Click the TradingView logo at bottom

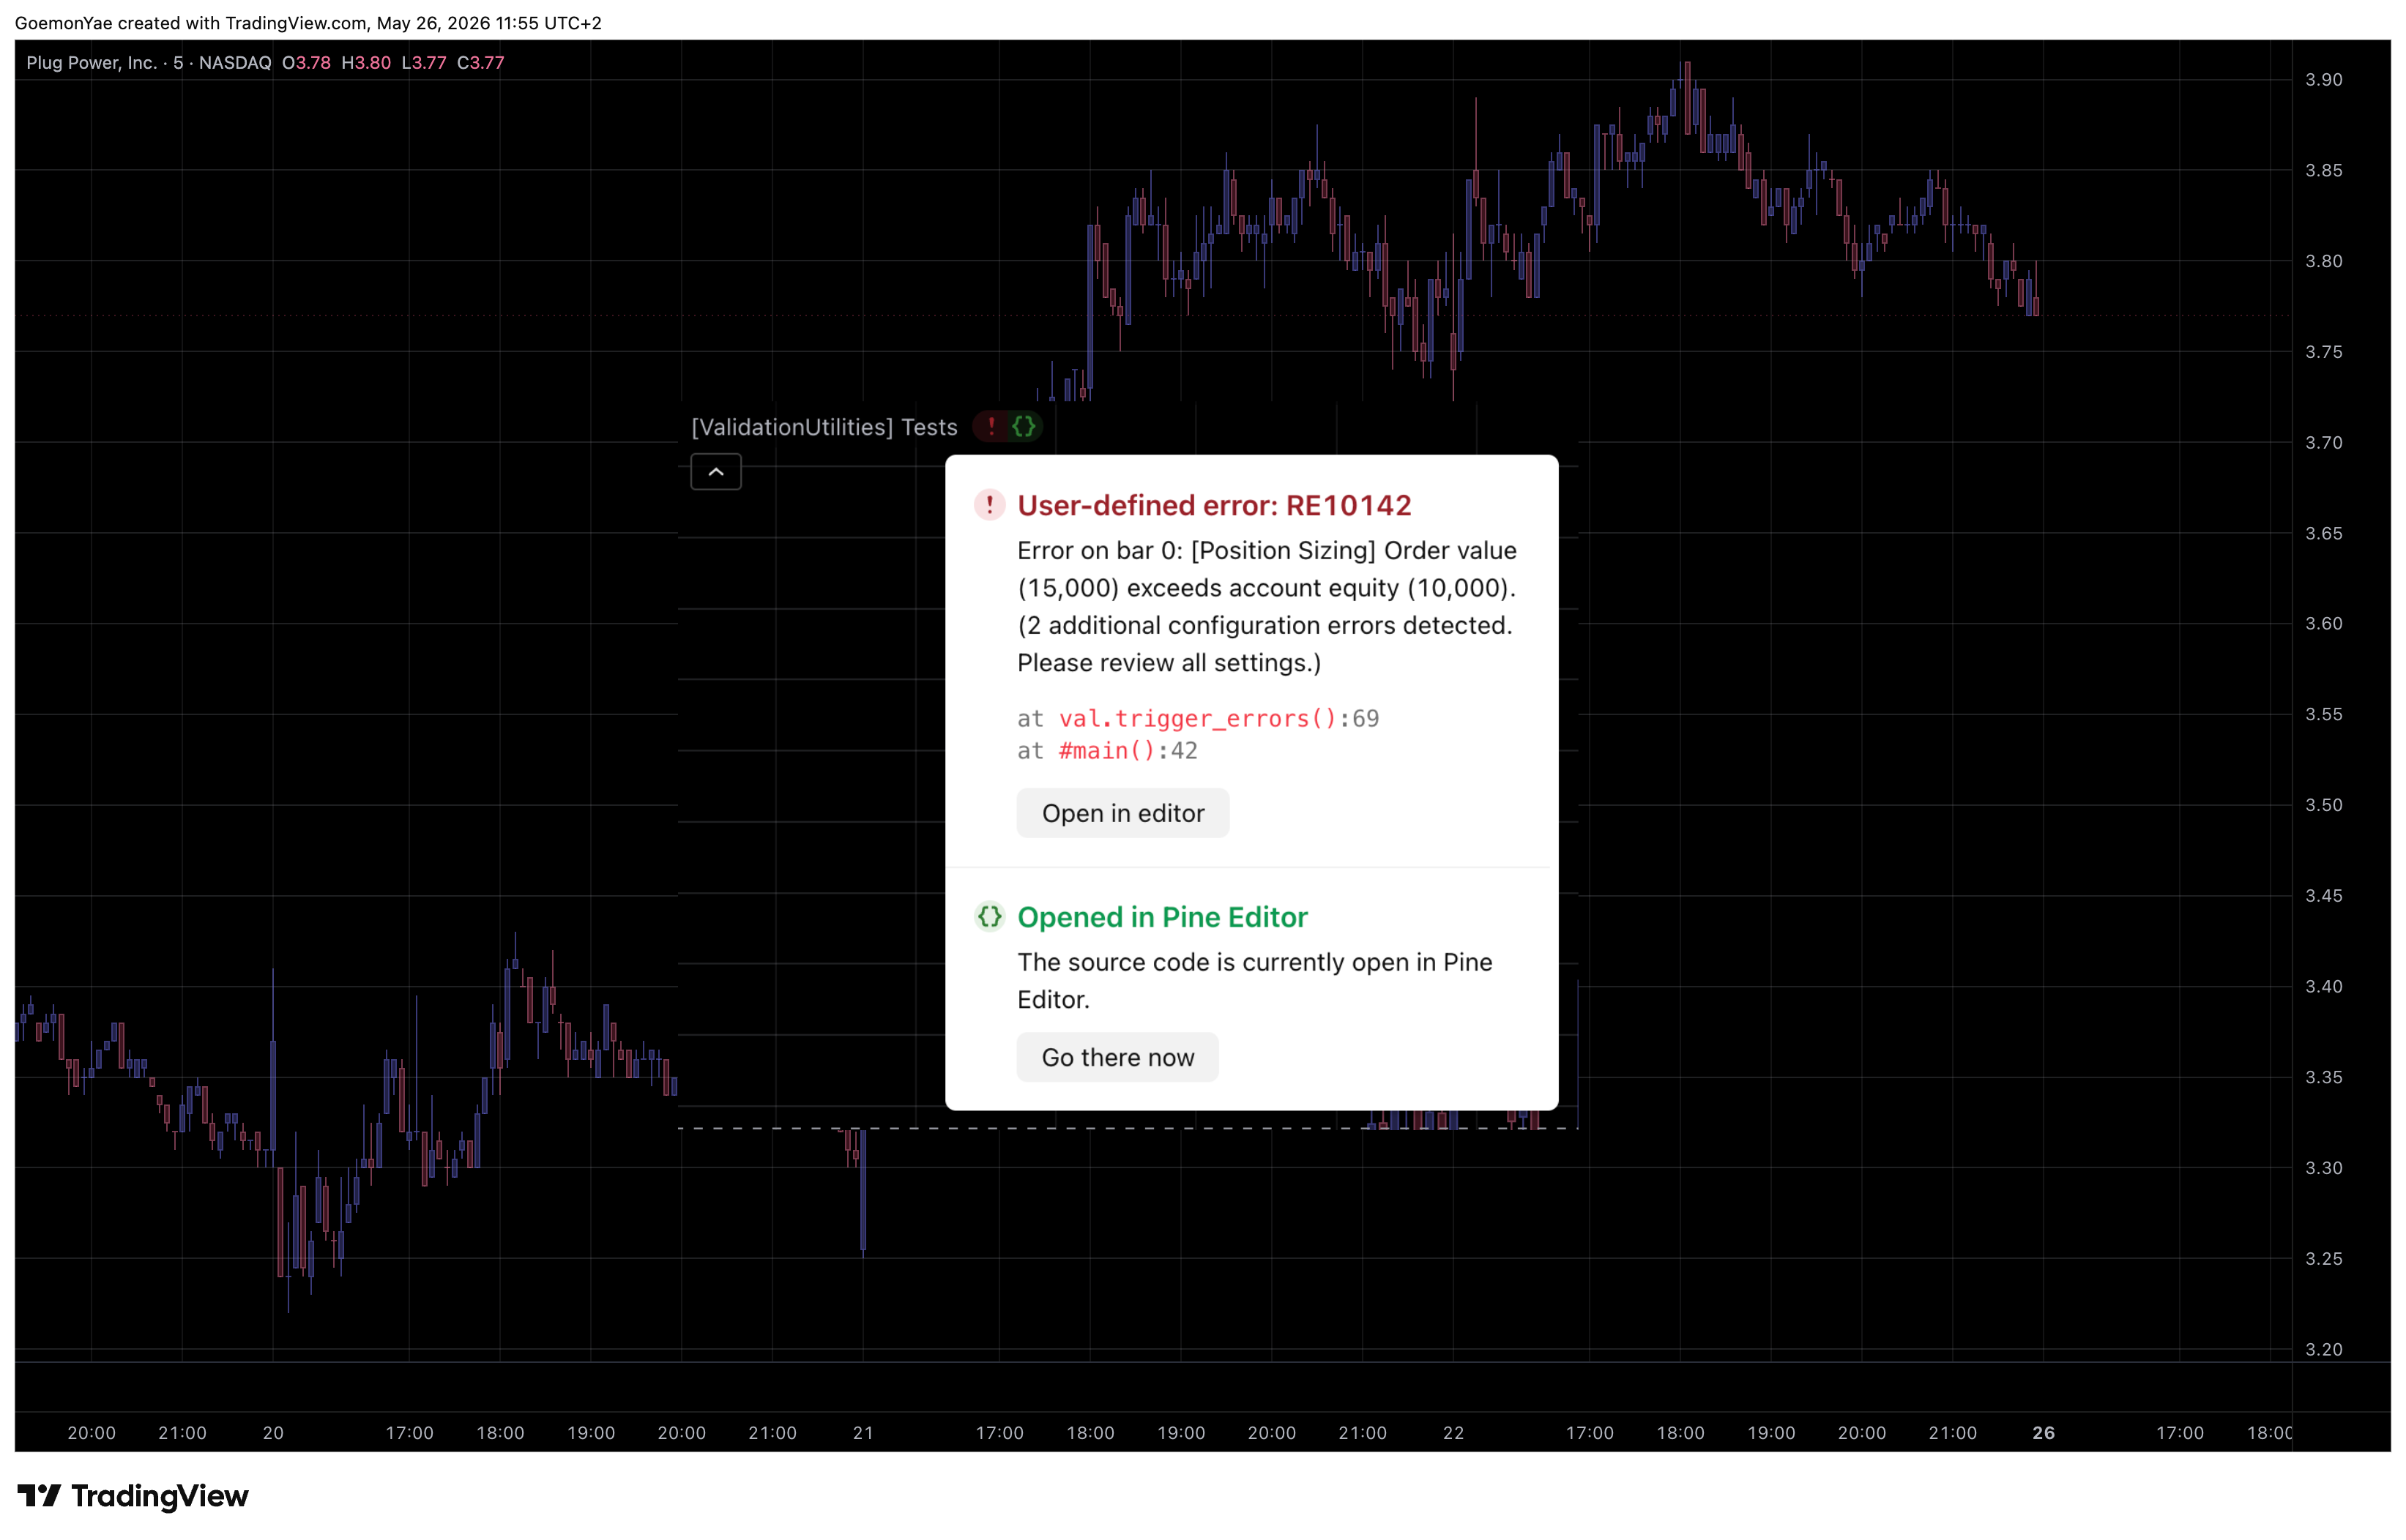(132, 1496)
